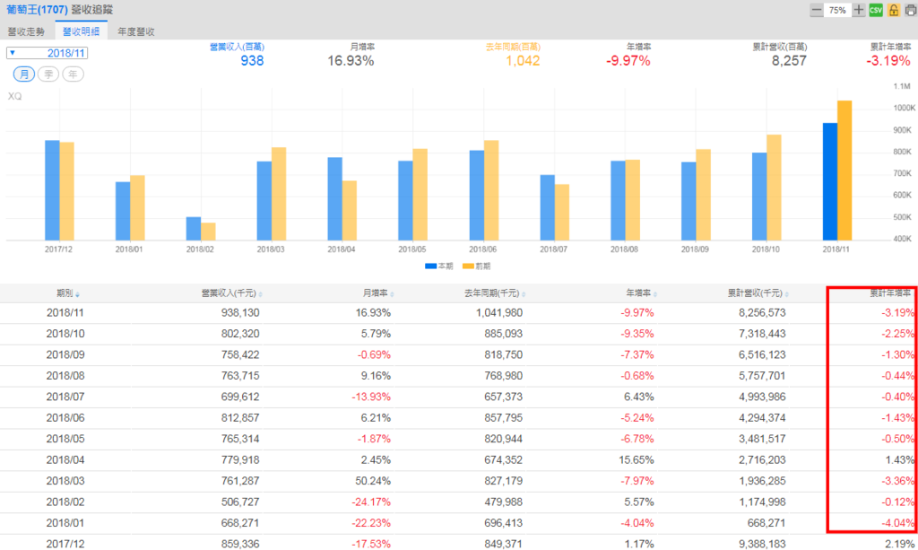Select the 2018/06 table row period cell
Image resolution: width=918 pixels, height=550 pixels.
(65, 418)
